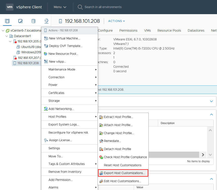Click Edit Host Customizations icon

[101, 181]
